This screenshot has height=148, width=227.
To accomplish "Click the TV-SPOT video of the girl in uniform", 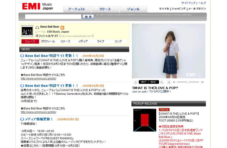I will pyautogui.click(x=169, y=51).
